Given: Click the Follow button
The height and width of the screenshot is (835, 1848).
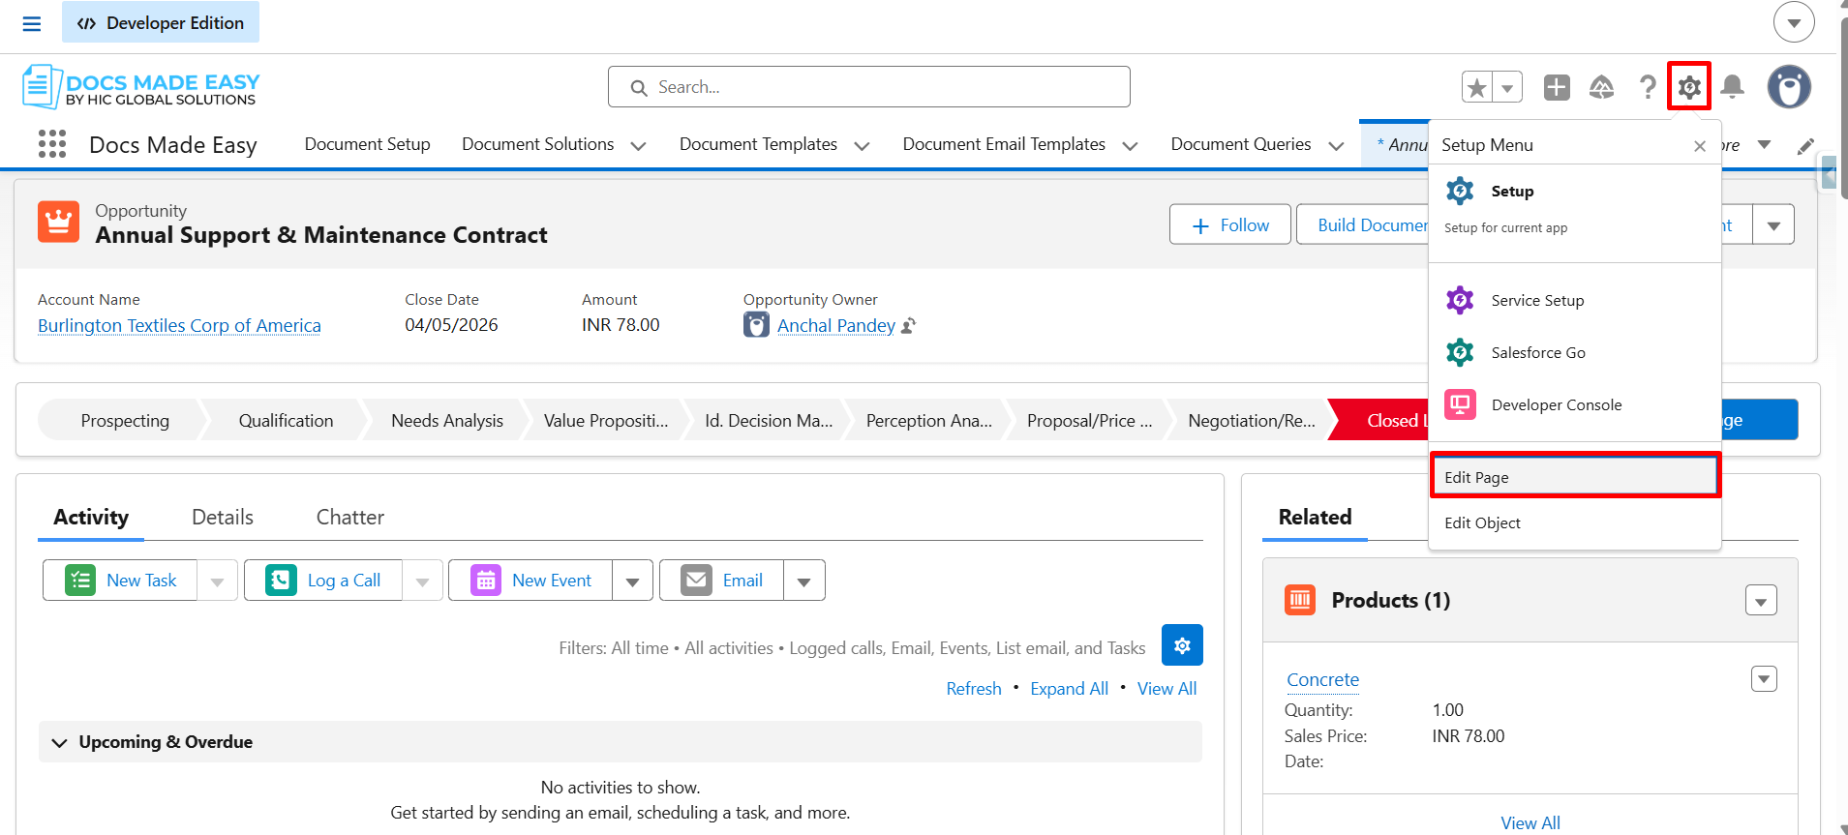Looking at the screenshot, I should coord(1230,224).
